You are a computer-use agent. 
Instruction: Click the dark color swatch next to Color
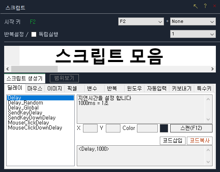click(164, 128)
